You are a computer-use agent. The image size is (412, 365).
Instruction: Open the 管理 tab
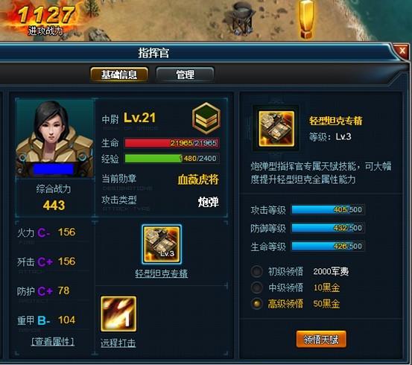coord(185,74)
